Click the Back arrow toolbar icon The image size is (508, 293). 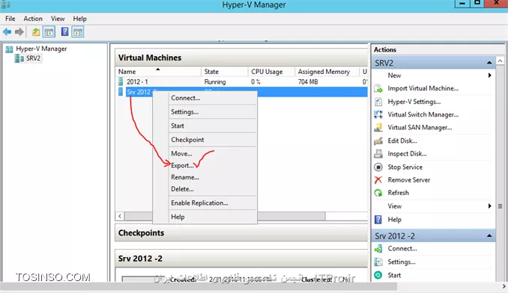7,31
